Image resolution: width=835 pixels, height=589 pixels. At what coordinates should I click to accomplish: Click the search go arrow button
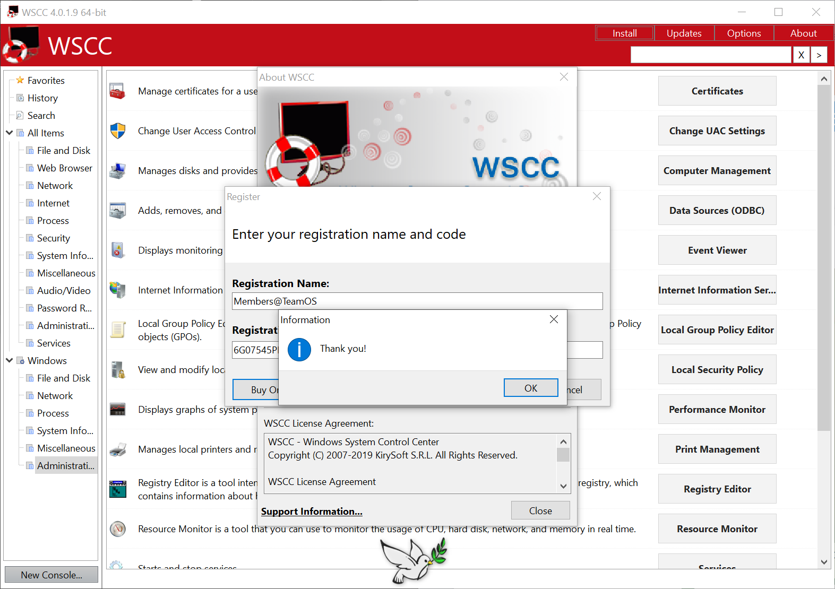click(819, 55)
